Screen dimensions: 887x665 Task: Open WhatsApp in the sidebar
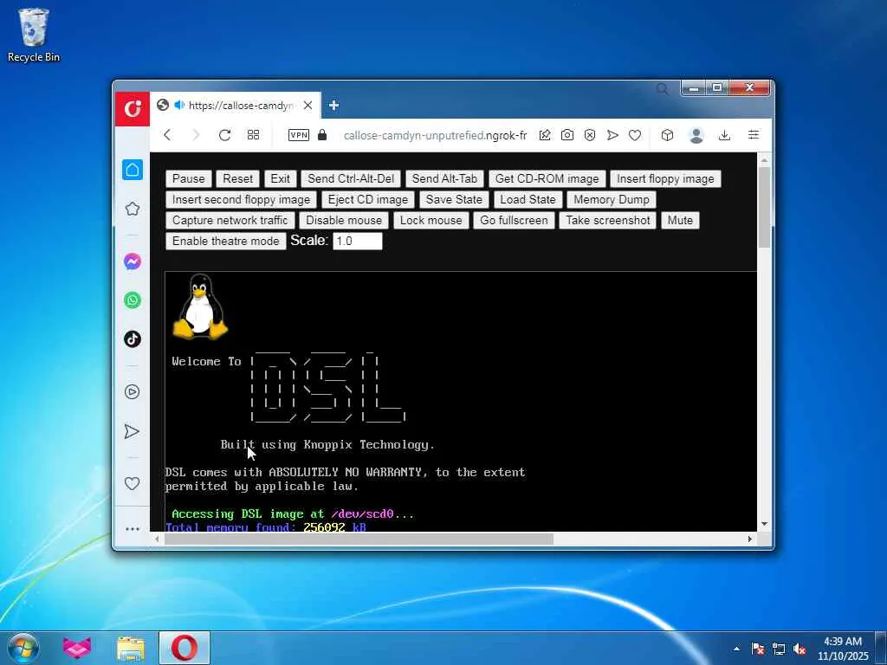click(x=133, y=300)
